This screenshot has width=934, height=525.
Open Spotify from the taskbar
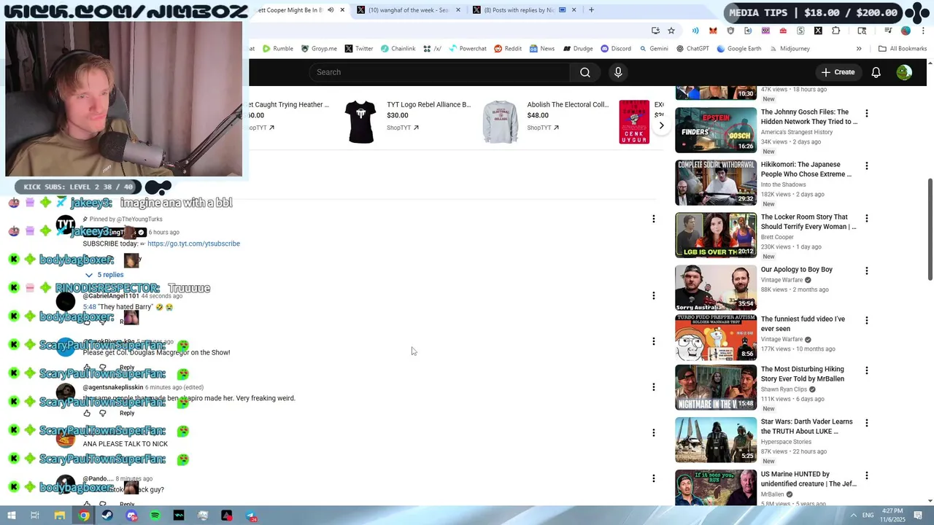tap(155, 516)
